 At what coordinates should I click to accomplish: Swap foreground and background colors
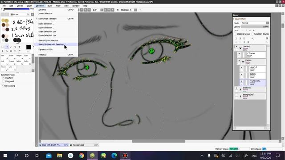[x=33, y=47]
